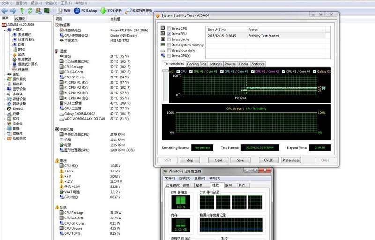Enable the Stress CPU checkbox
Viewport: 375px width, 240px height.
(x=169, y=29)
